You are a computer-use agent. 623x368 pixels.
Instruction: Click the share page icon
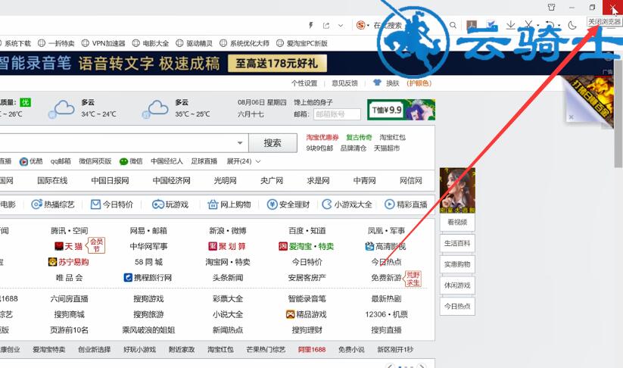tap(326, 26)
